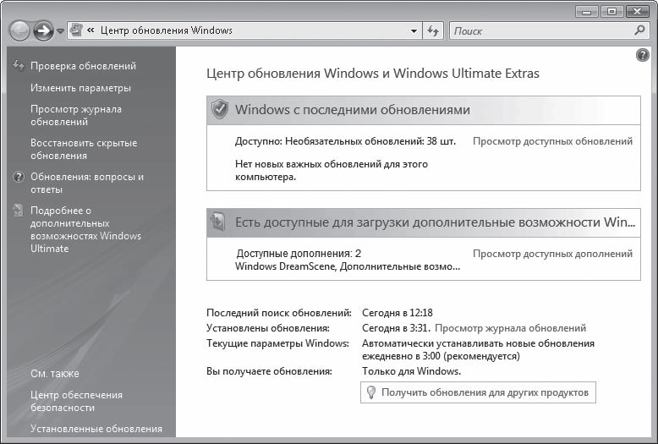
Task: Click the address bar breadcrumb chevron
Action: tap(90, 30)
